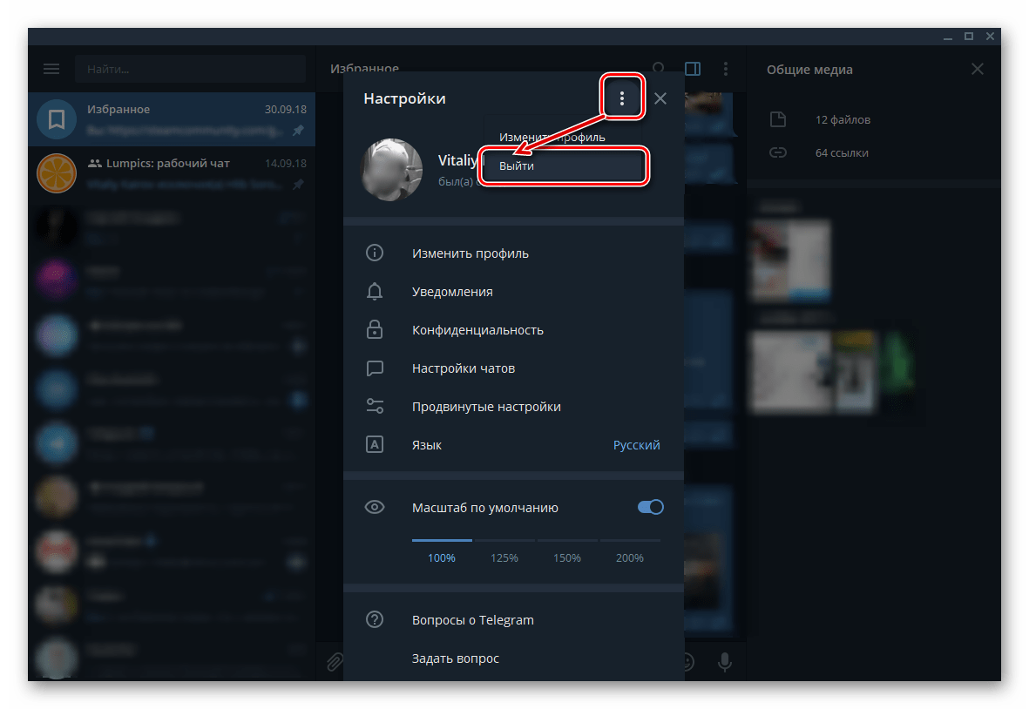The height and width of the screenshot is (709, 1029).
Task: Open 'Продвинутые настройки' section
Action: coord(513,407)
